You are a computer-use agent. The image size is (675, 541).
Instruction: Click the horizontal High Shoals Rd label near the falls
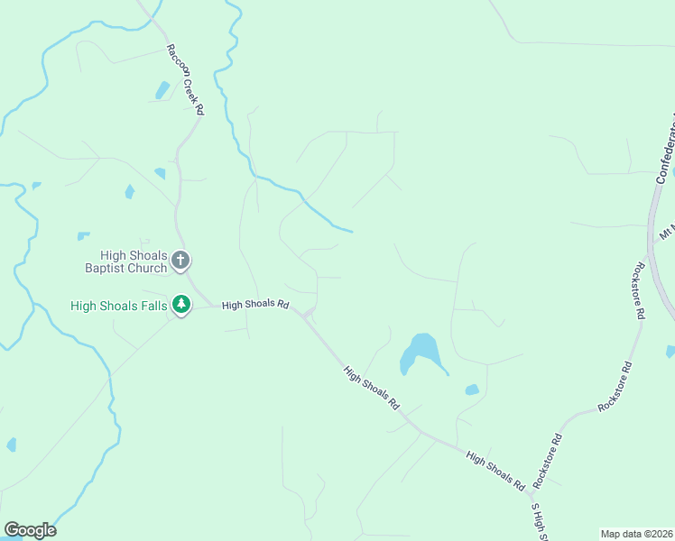tap(255, 305)
